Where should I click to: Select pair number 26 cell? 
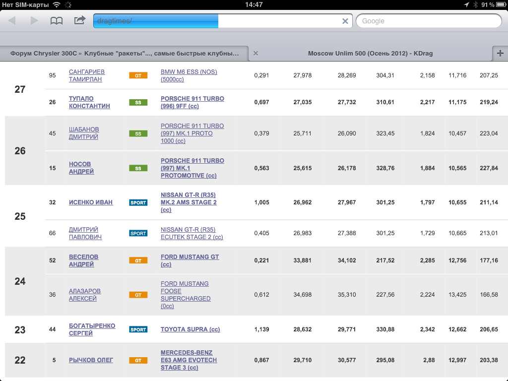tap(20, 151)
